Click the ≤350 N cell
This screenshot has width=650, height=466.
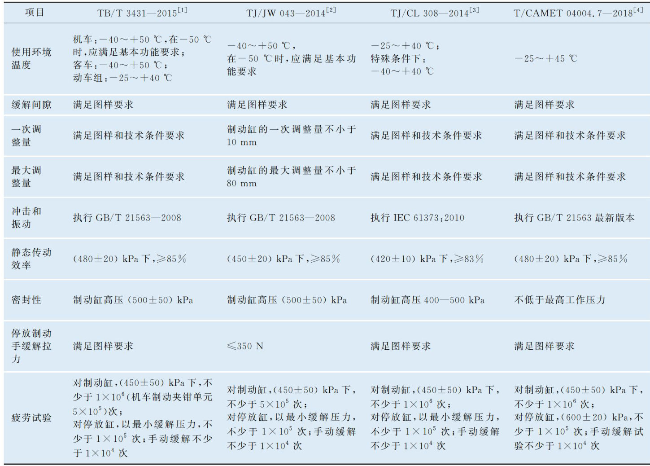[x=245, y=346]
